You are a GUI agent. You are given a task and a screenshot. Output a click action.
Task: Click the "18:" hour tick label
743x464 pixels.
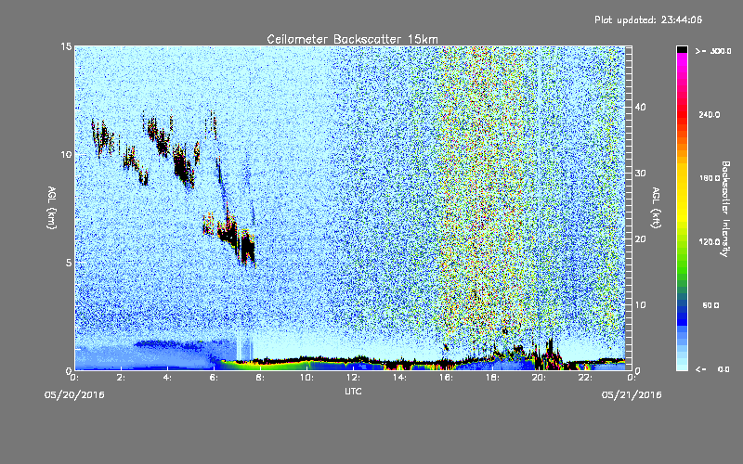[x=492, y=378]
